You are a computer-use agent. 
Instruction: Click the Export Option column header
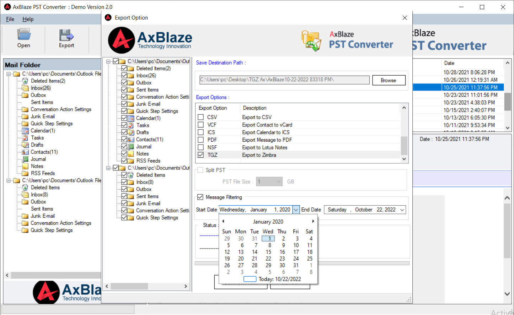coord(213,108)
